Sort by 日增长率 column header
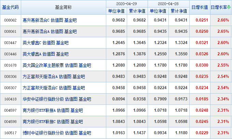This screenshot has width=232, height=139. click(x=219, y=7)
